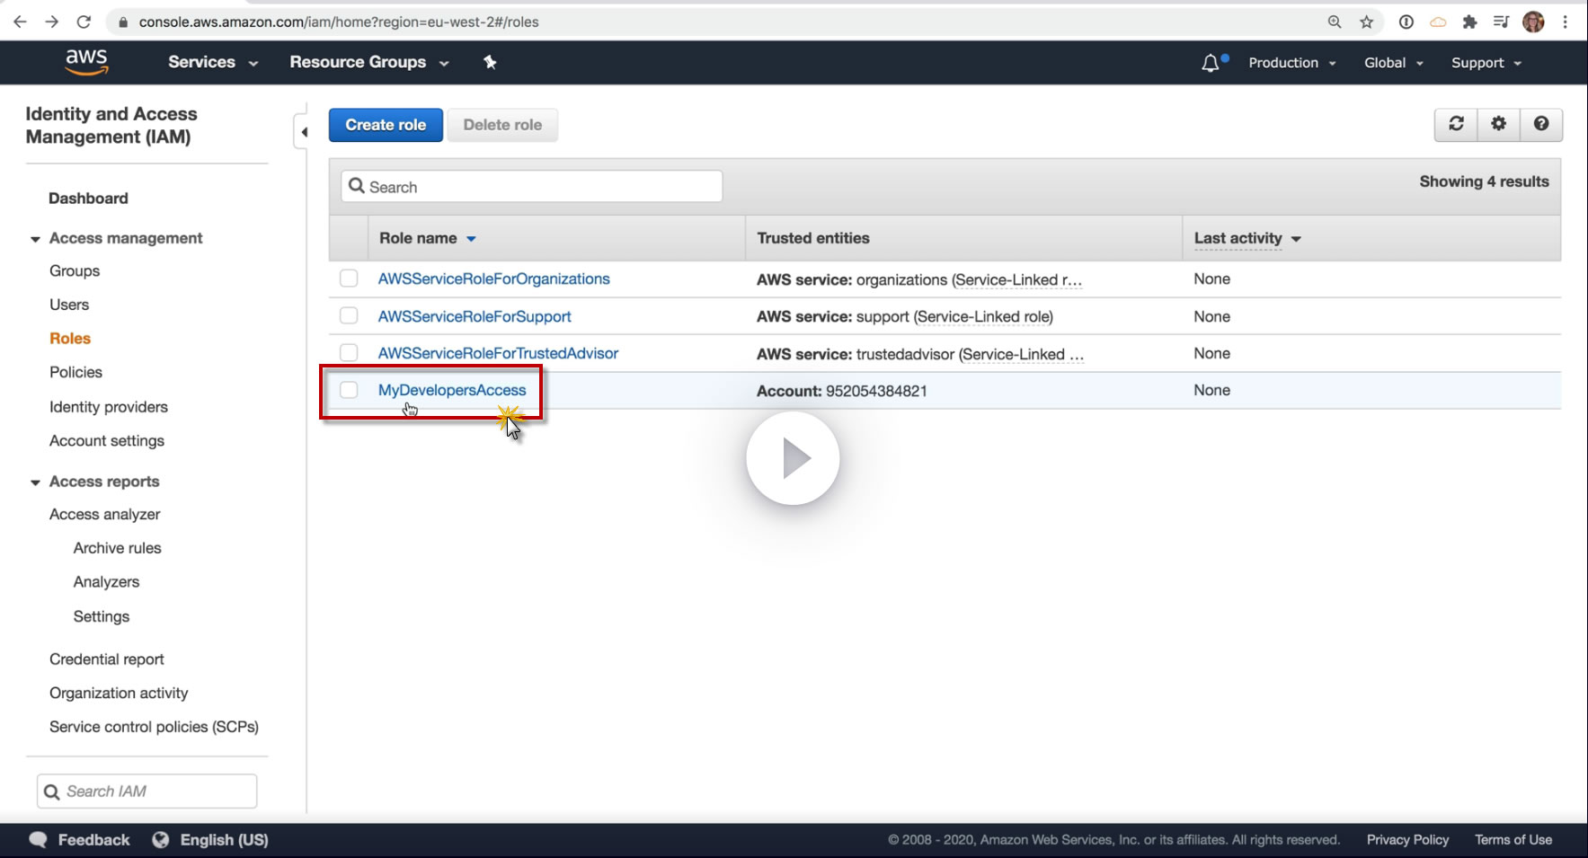Open the Services dropdown
This screenshot has width=1588, height=858.
(213, 62)
